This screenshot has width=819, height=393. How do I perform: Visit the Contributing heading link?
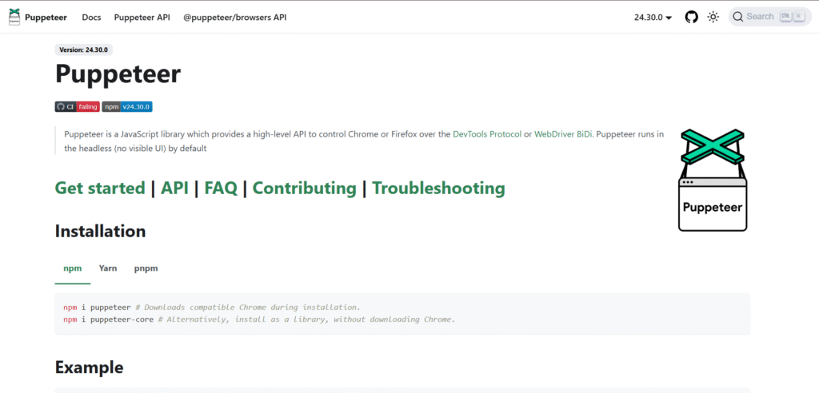pos(304,189)
